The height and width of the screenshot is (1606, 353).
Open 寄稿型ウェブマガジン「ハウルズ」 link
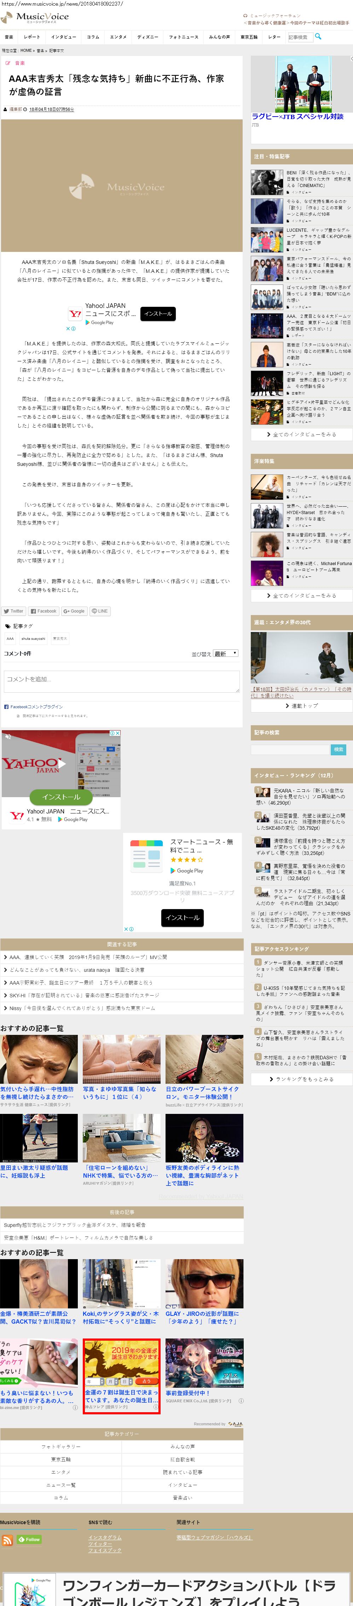[214, 1537]
